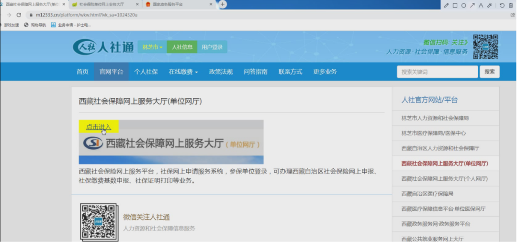Select the arrow annotation tool
The image size is (517, 242).
(x=472, y=5)
